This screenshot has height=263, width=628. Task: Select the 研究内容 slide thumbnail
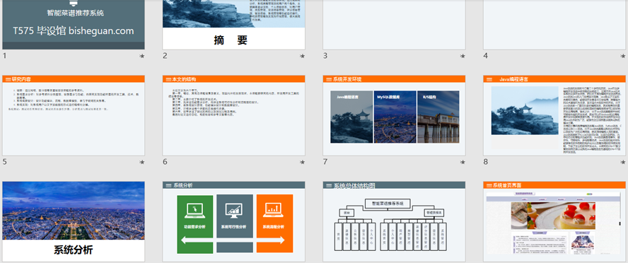coord(74,116)
